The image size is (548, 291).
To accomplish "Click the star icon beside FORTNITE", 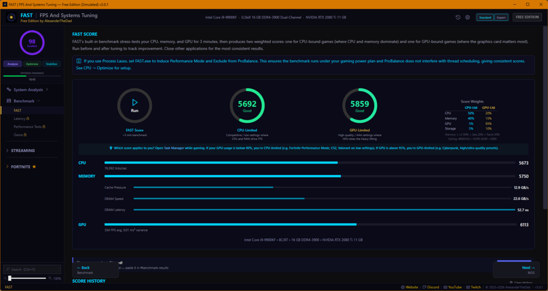I will pos(34,167).
